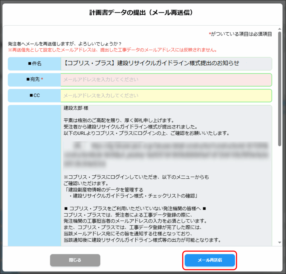
Task: Click the empty scrollbar track below the thumb
Action: [280, 196]
